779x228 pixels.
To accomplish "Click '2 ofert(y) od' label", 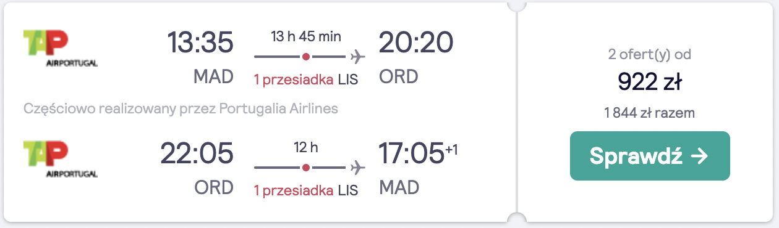I will (649, 55).
